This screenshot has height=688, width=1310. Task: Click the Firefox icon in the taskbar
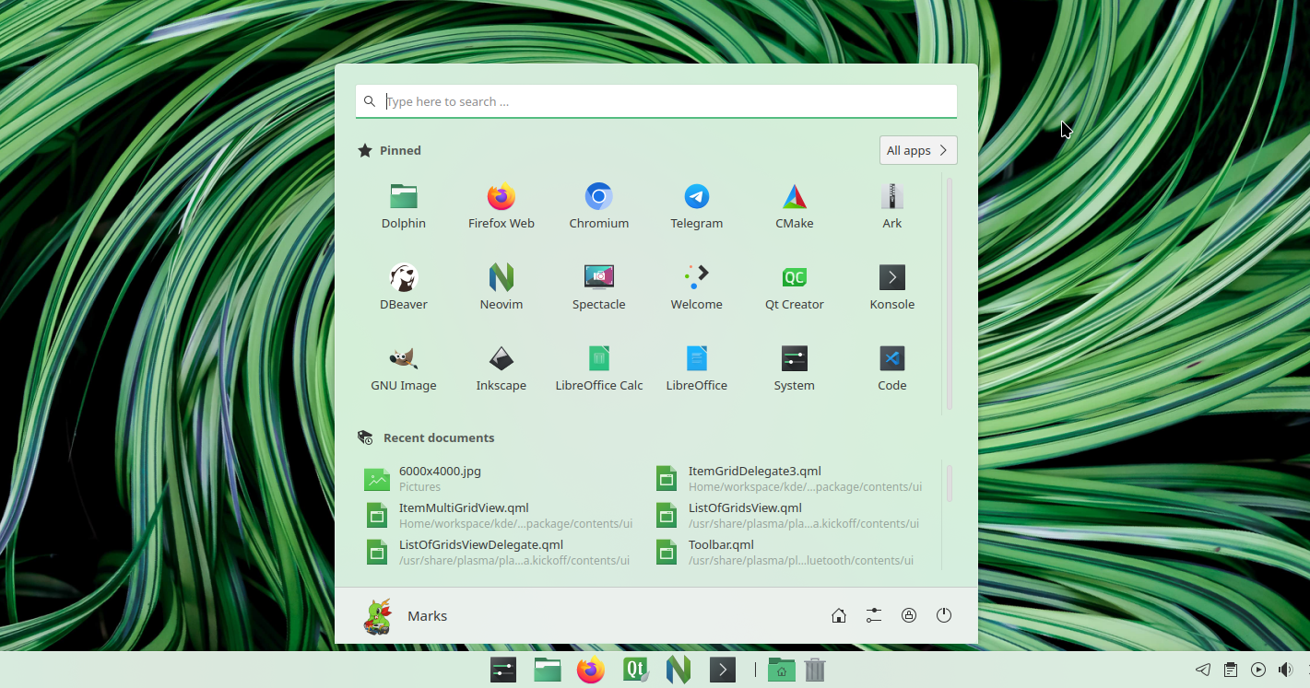point(591,670)
